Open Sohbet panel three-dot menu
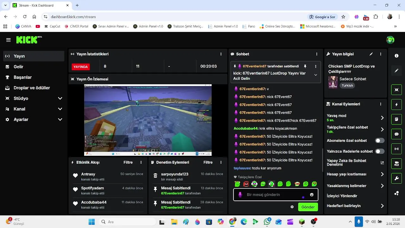This screenshot has width=405, height=228. pyautogui.click(x=317, y=54)
